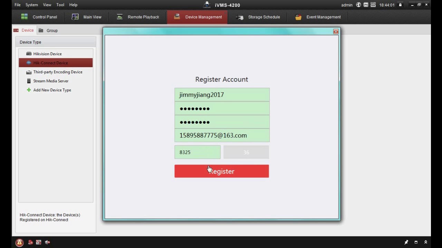Click the RAM usage icon

373,5
